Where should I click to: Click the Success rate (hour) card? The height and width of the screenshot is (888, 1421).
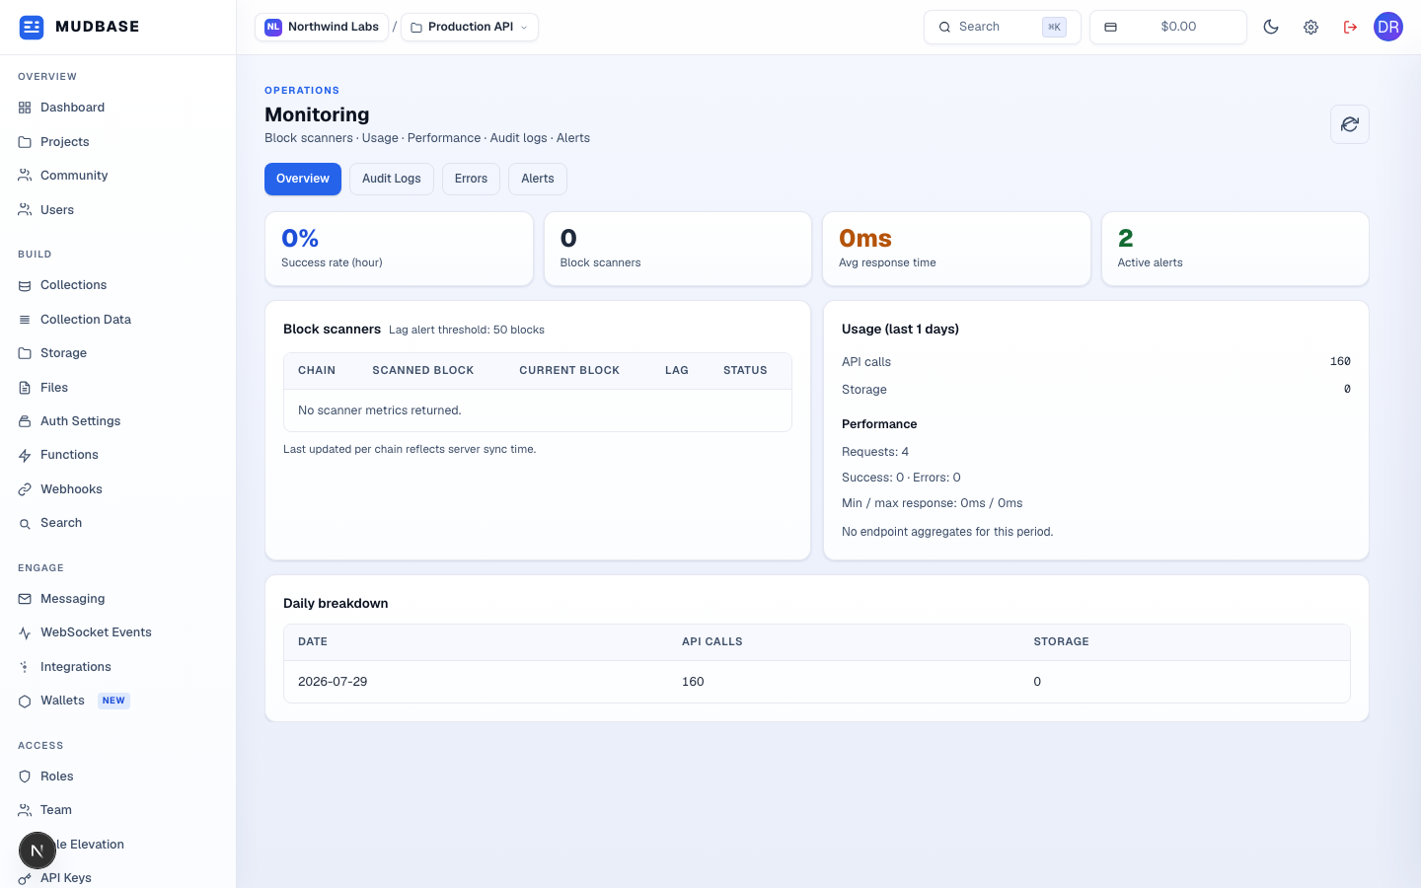399,249
